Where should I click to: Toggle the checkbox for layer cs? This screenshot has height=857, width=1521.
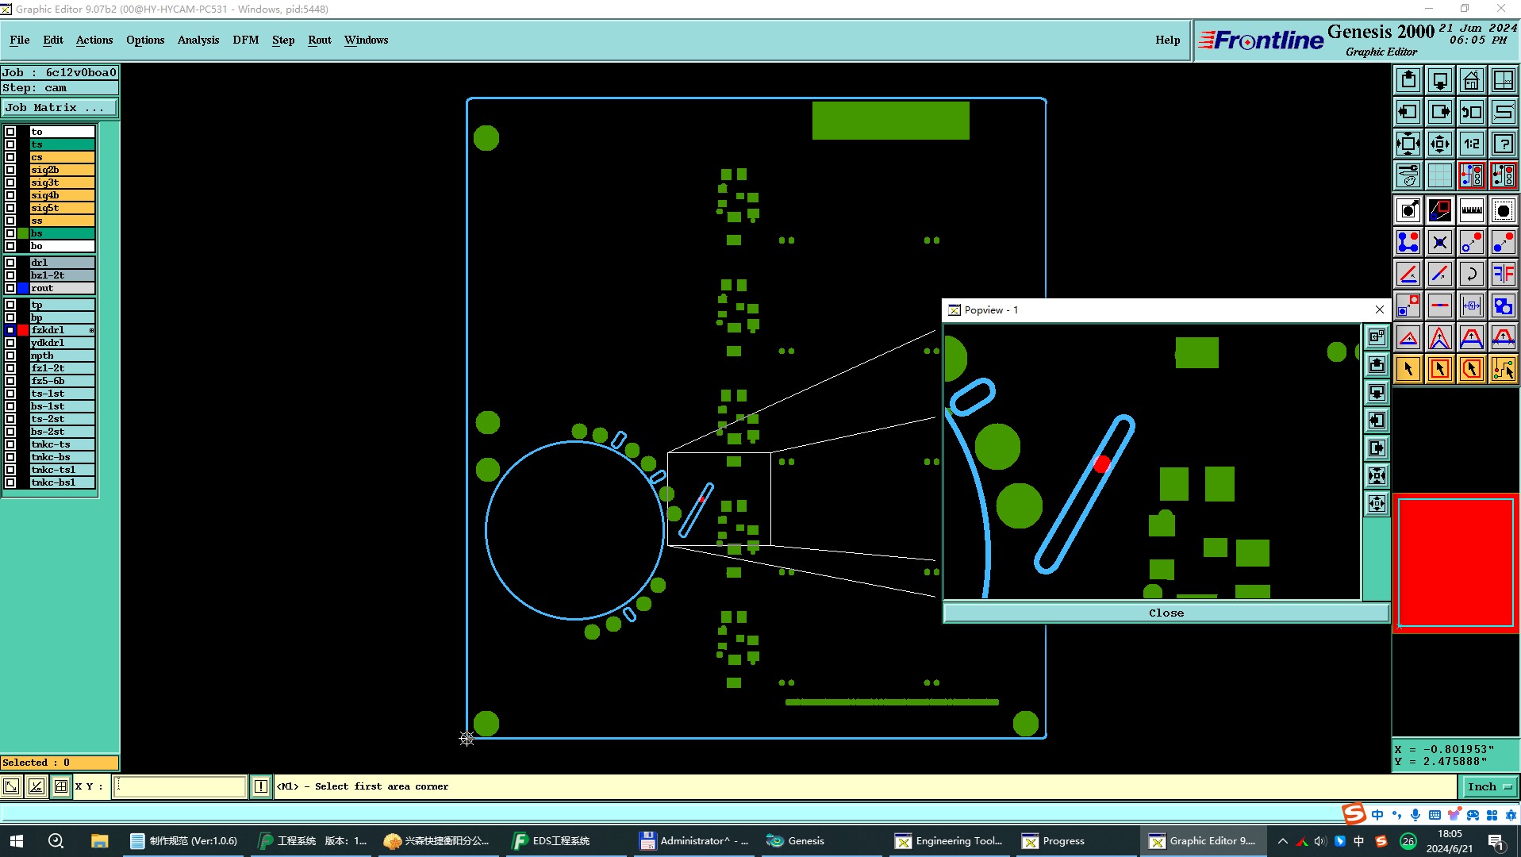[x=10, y=157]
